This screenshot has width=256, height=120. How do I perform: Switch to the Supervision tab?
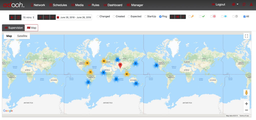(13, 28)
